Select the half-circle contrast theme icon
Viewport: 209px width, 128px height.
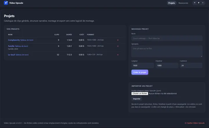pos(199,3)
